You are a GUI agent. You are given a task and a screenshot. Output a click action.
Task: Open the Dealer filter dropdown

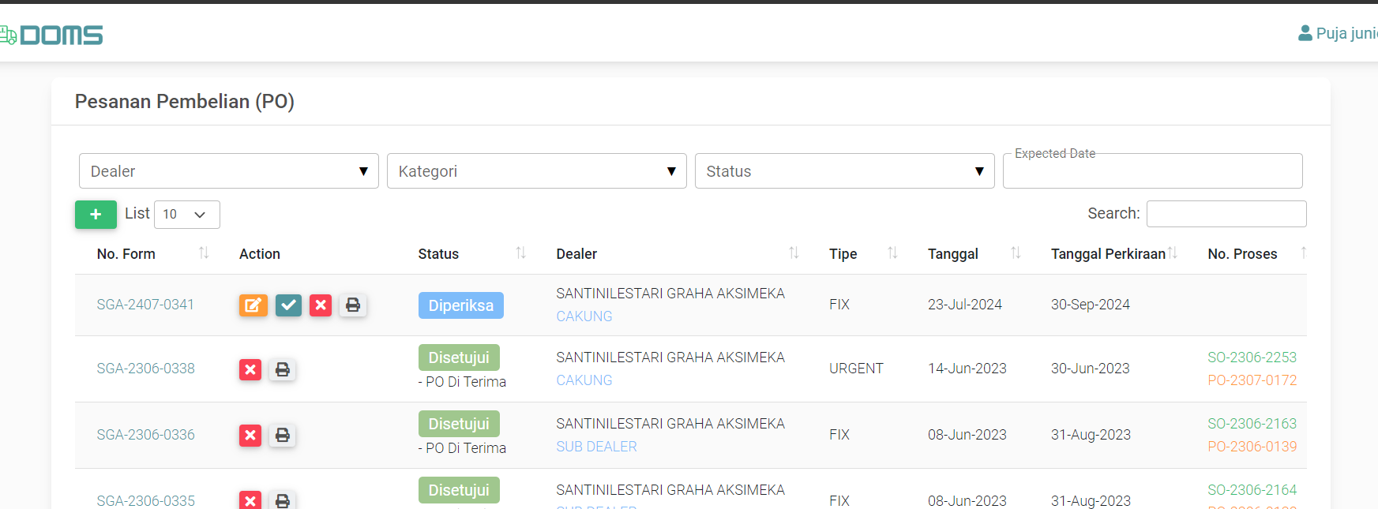(228, 171)
